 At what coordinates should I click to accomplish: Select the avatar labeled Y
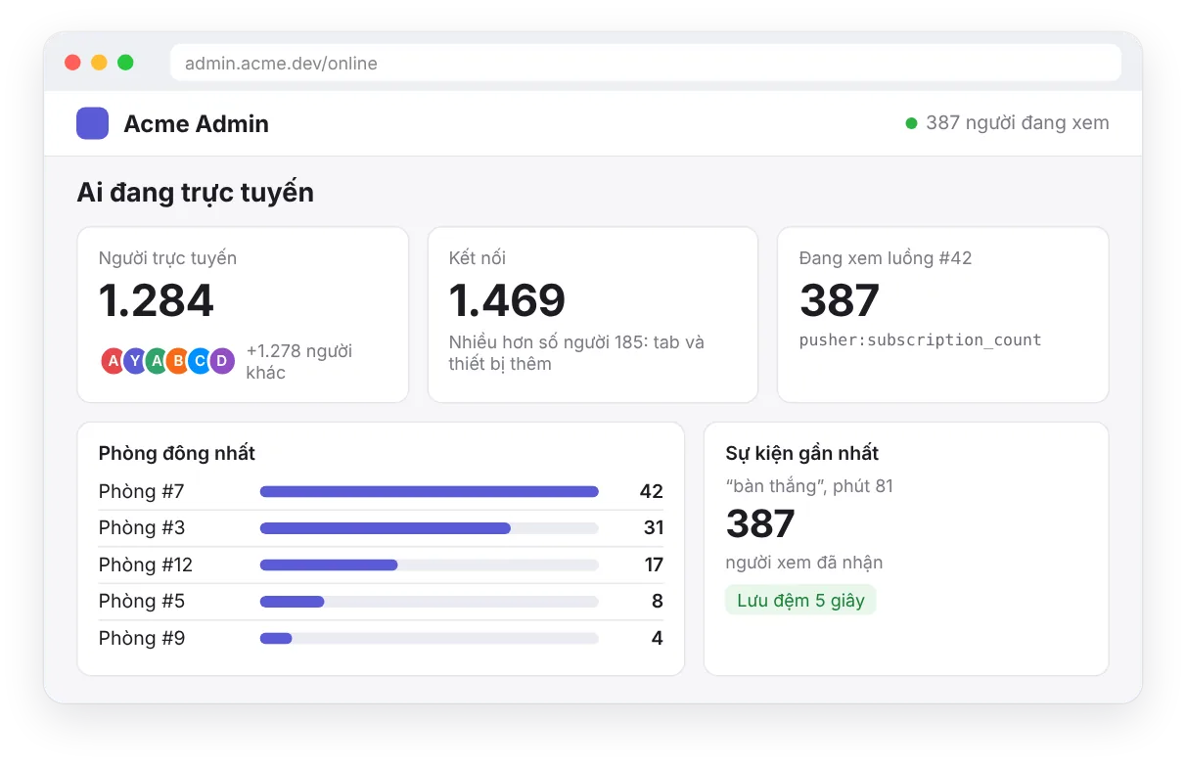[x=135, y=361]
